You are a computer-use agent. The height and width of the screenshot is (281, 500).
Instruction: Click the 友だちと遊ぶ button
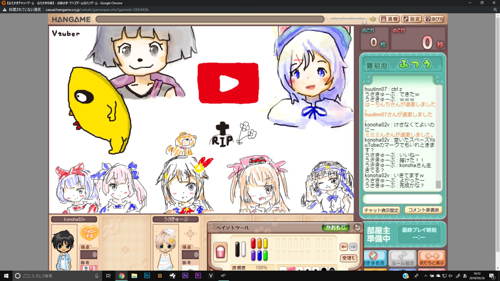click(x=432, y=258)
